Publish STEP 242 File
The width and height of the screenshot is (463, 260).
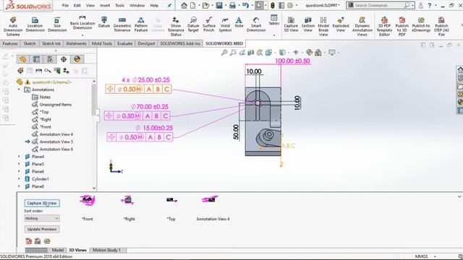441,26
